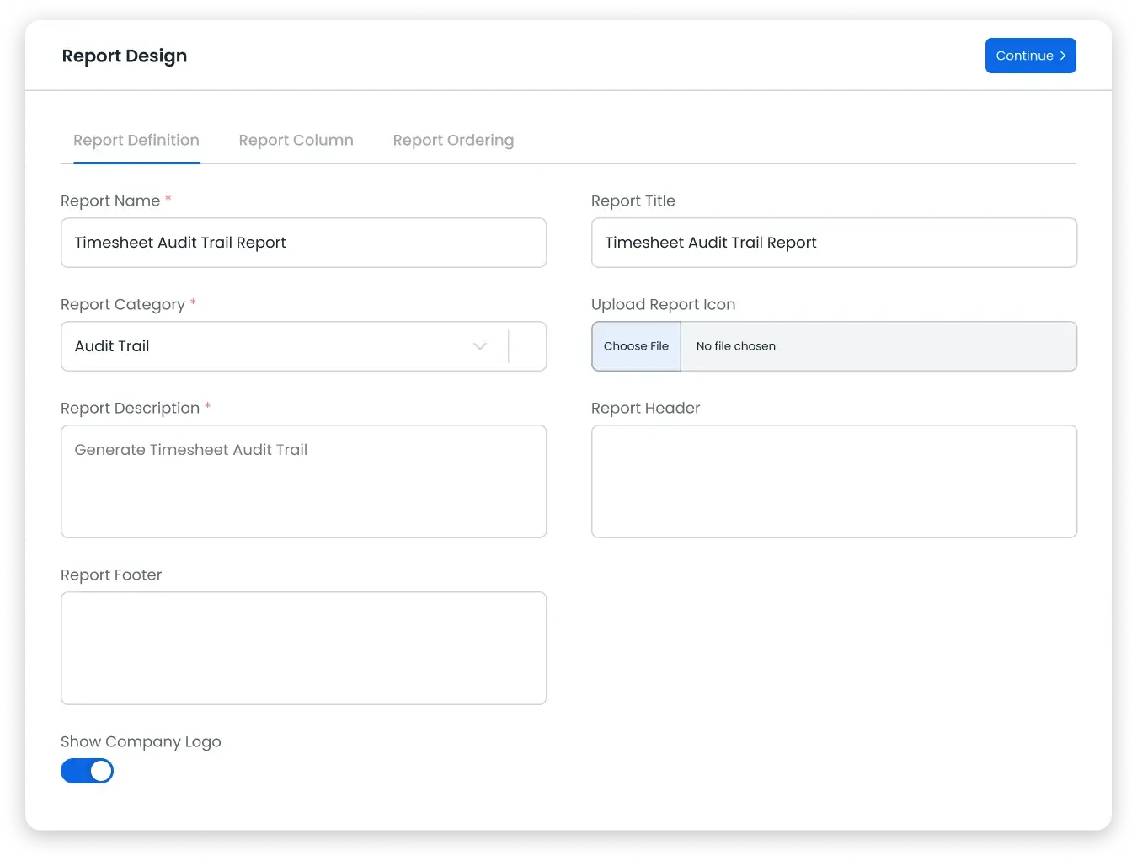Click the Choose File button
This screenshot has width=1137, height=861.
[636, 346]
